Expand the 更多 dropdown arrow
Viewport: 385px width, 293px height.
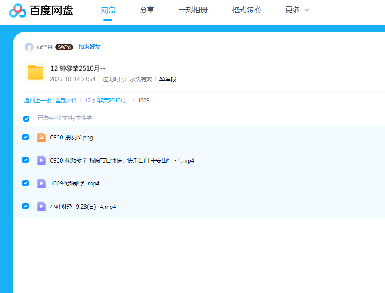pos(307,11)
